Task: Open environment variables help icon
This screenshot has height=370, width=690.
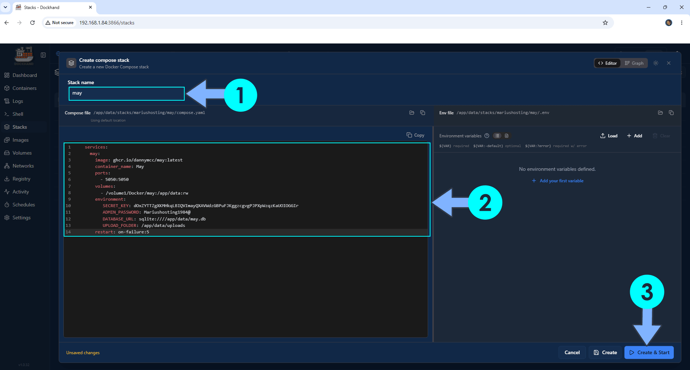Action: pos(487,136)
